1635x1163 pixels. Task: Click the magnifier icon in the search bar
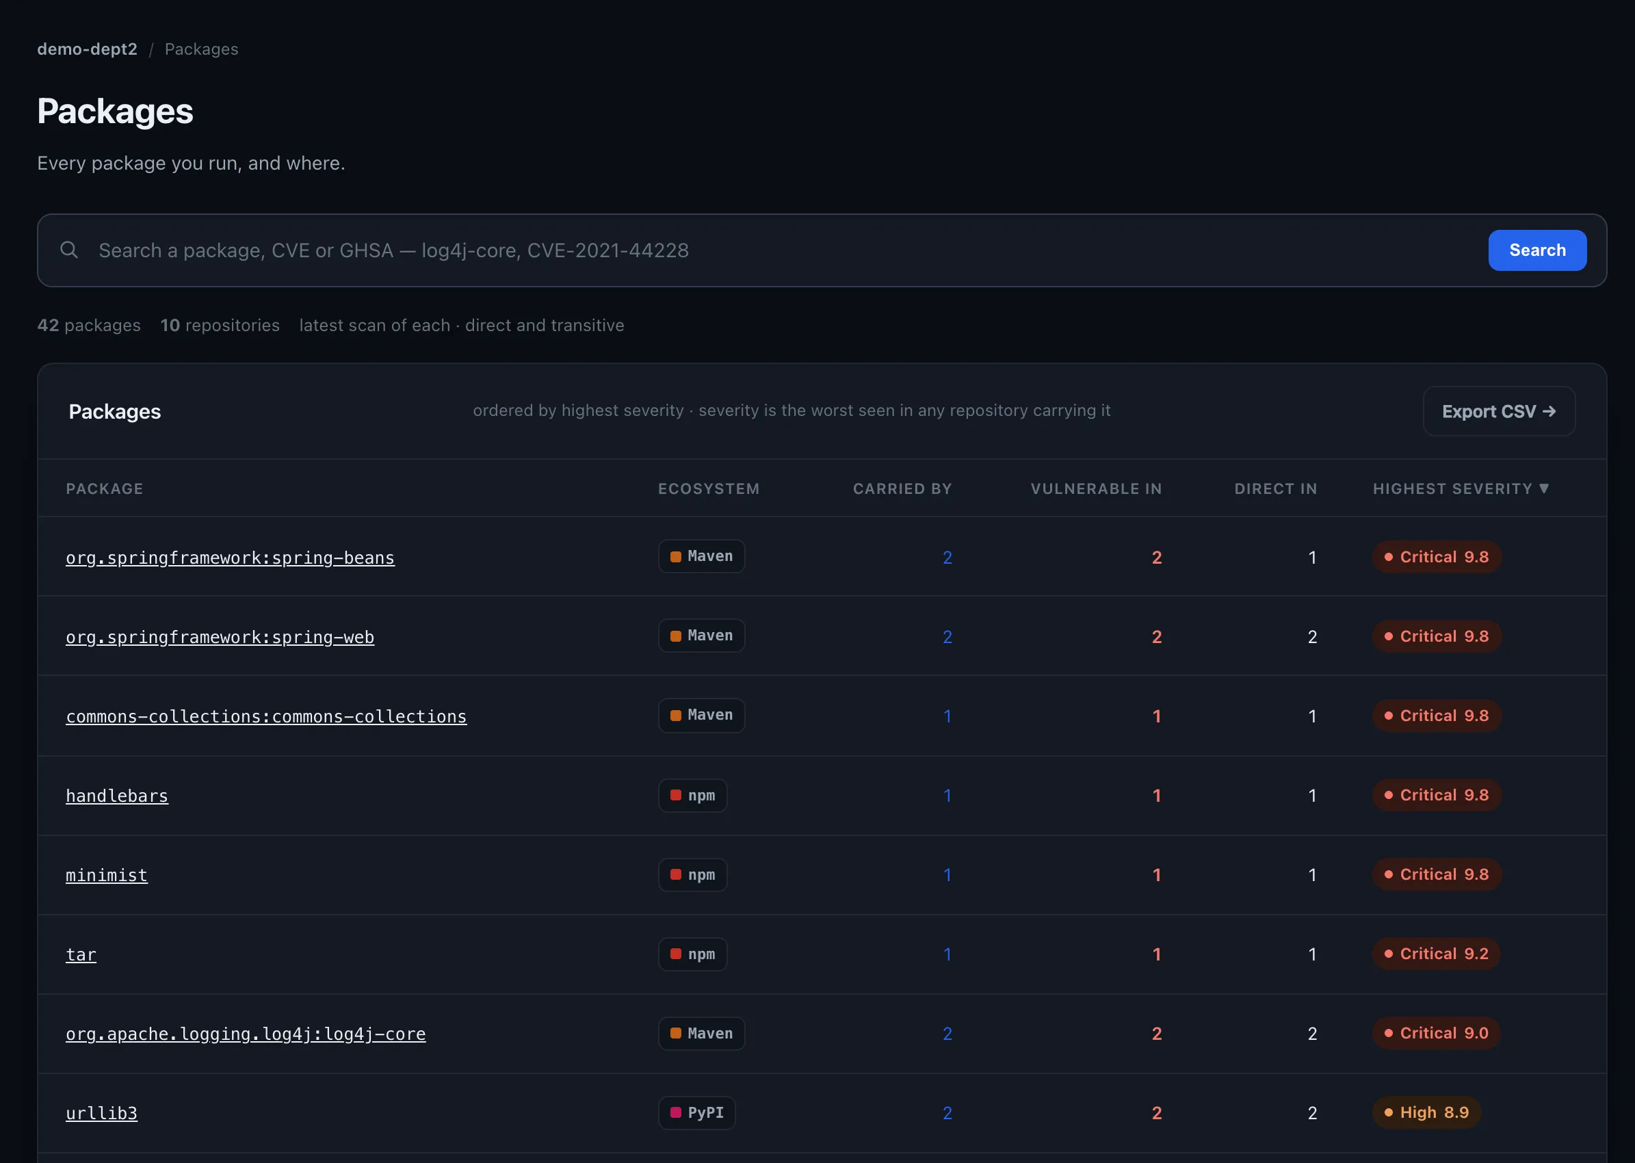68,250
